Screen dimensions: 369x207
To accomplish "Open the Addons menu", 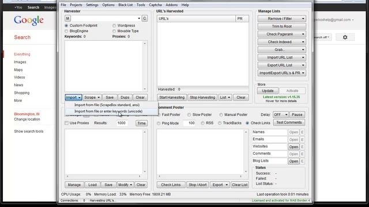I will tap(172, 5).
